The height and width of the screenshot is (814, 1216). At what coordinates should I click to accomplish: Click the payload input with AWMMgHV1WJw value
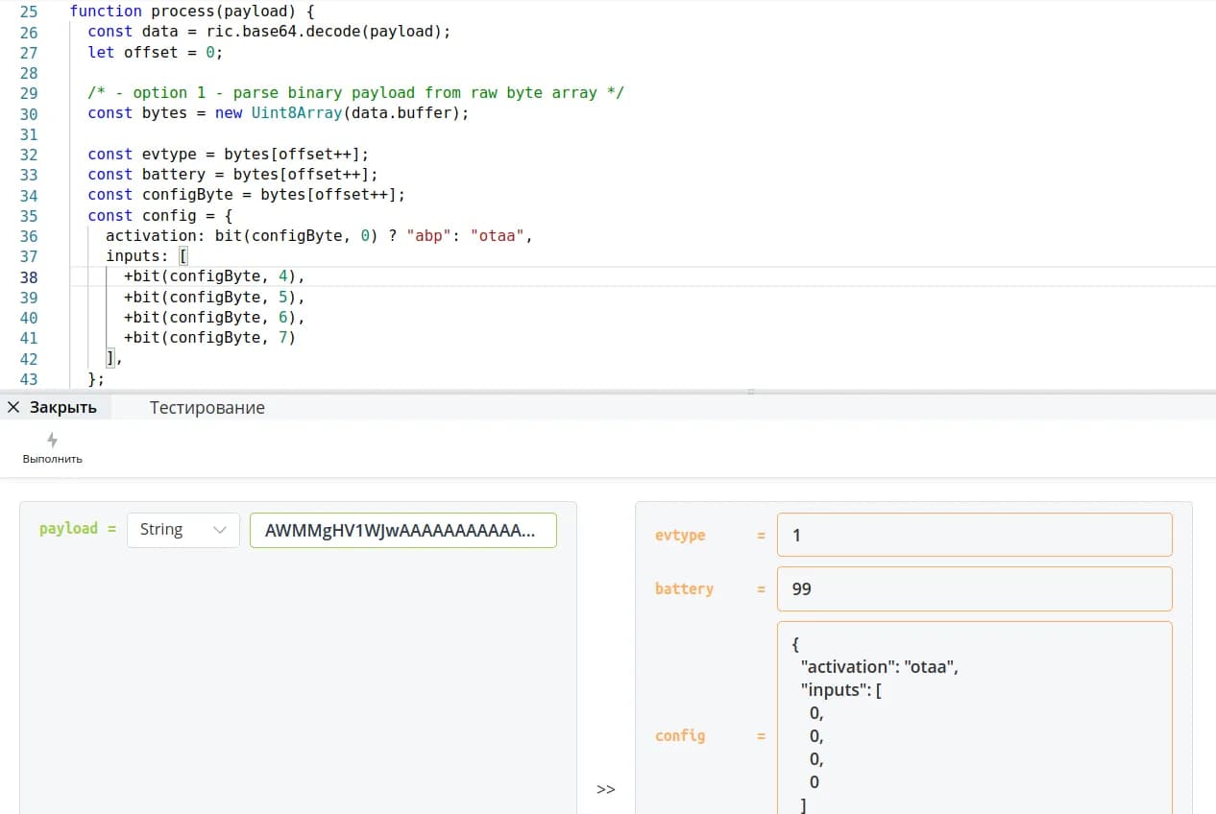(402, 530)
